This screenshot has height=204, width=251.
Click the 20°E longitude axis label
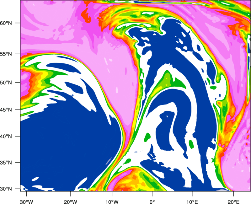point(233,202)
